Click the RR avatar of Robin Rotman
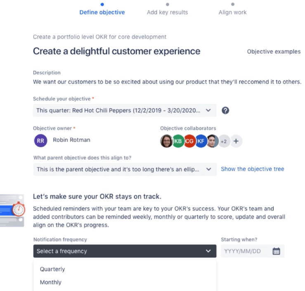The height and width of the screenshot is (291, 305). (x=41, y=141)
